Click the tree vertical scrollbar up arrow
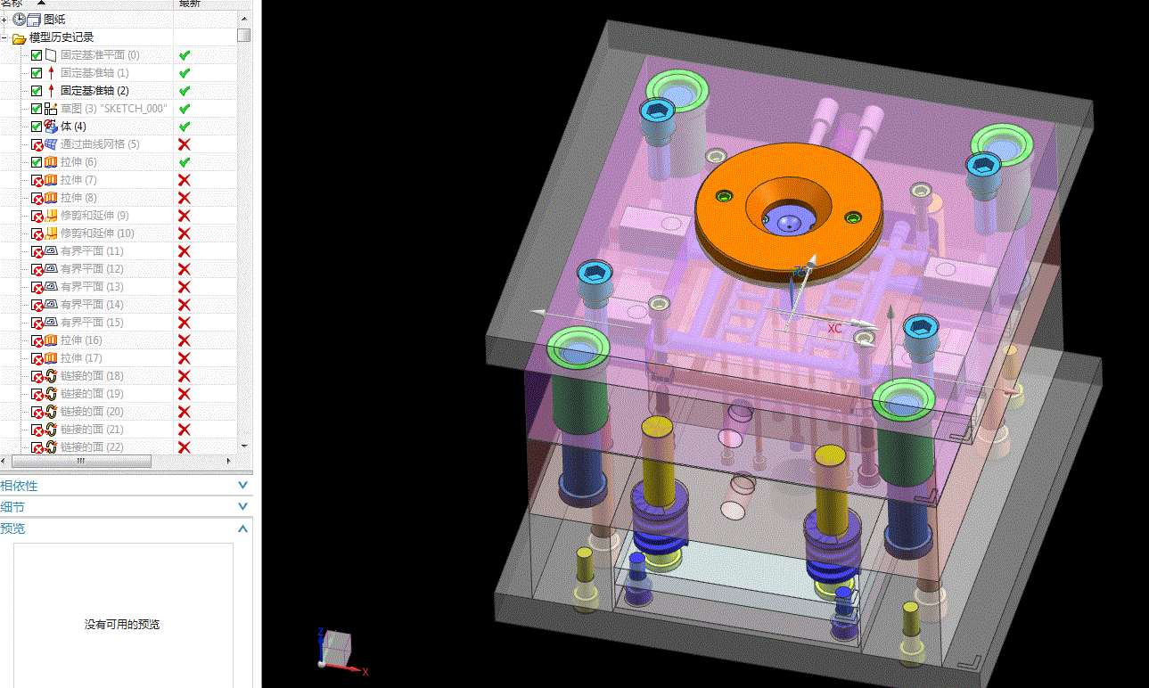The image size is (1149, 688). tap(243, 17)
